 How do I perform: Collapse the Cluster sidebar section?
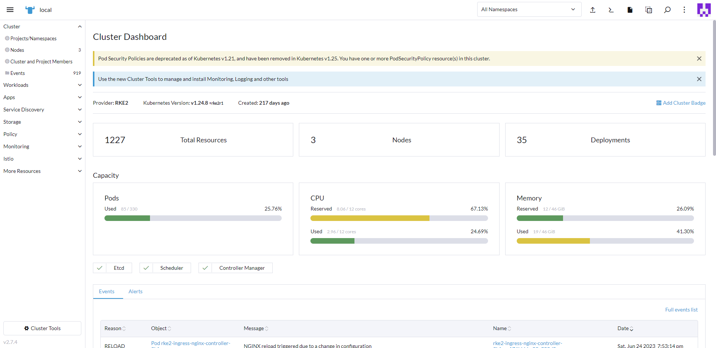coord(79,26)
